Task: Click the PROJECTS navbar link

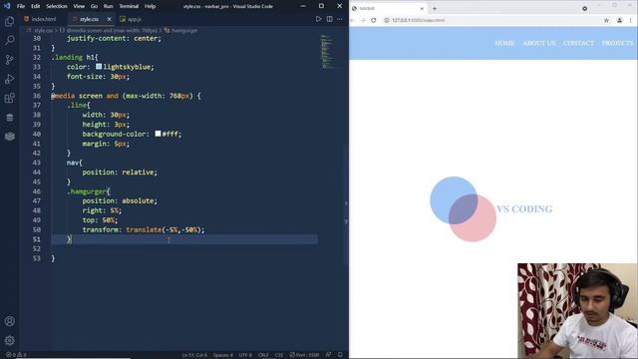Action: pos(618,43)
